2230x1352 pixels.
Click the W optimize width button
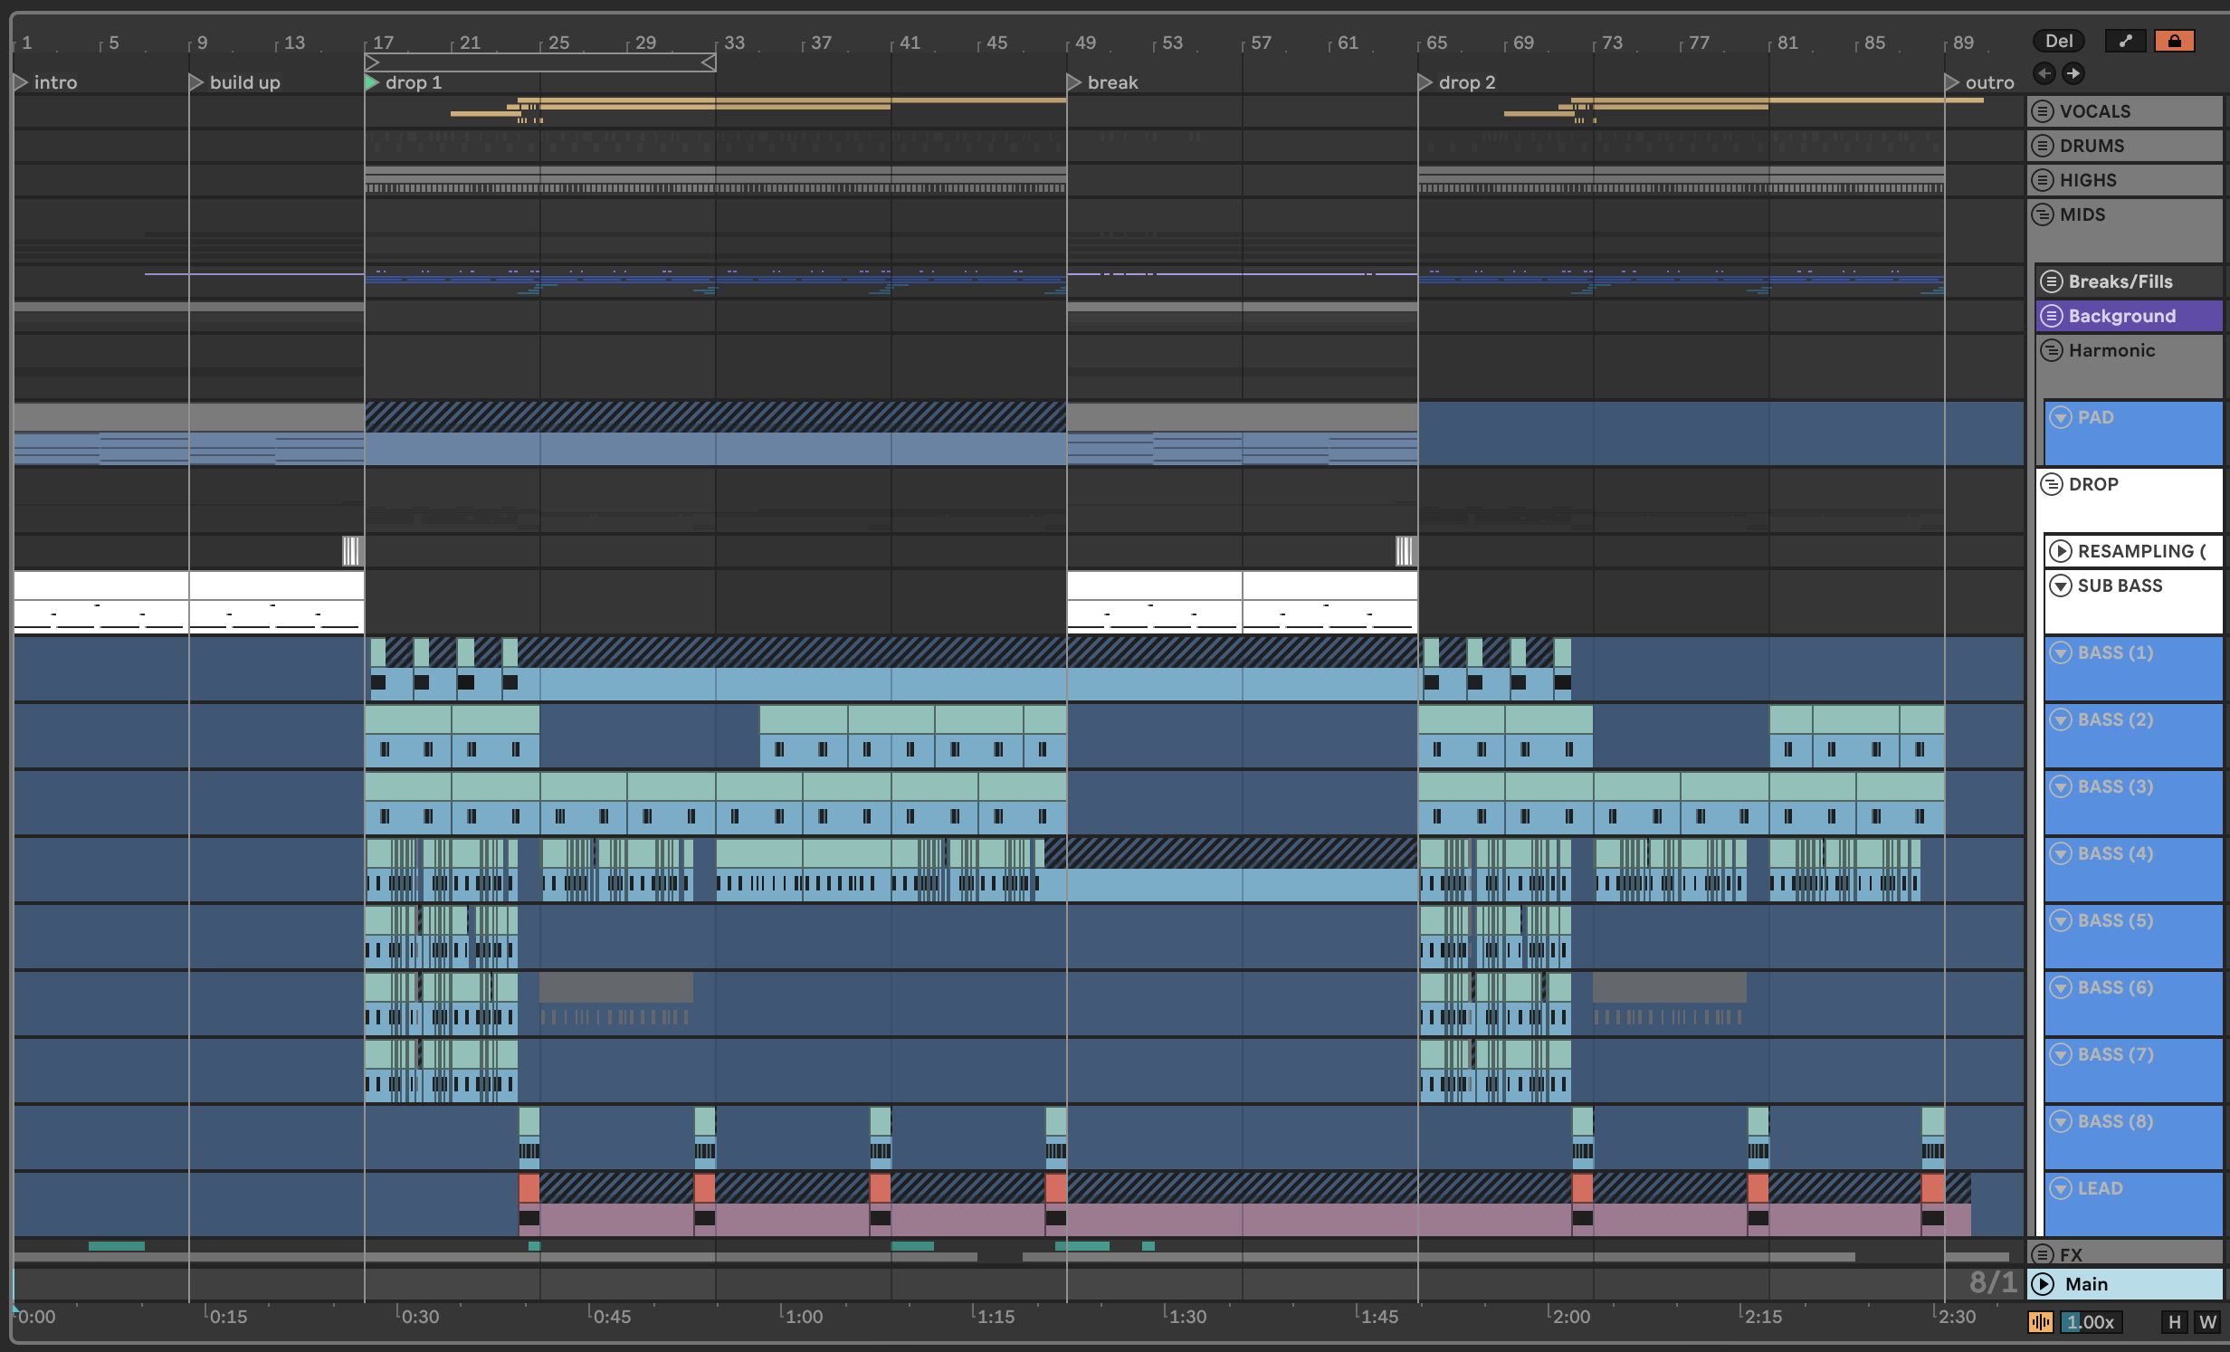click(x=2207, y=1322)
